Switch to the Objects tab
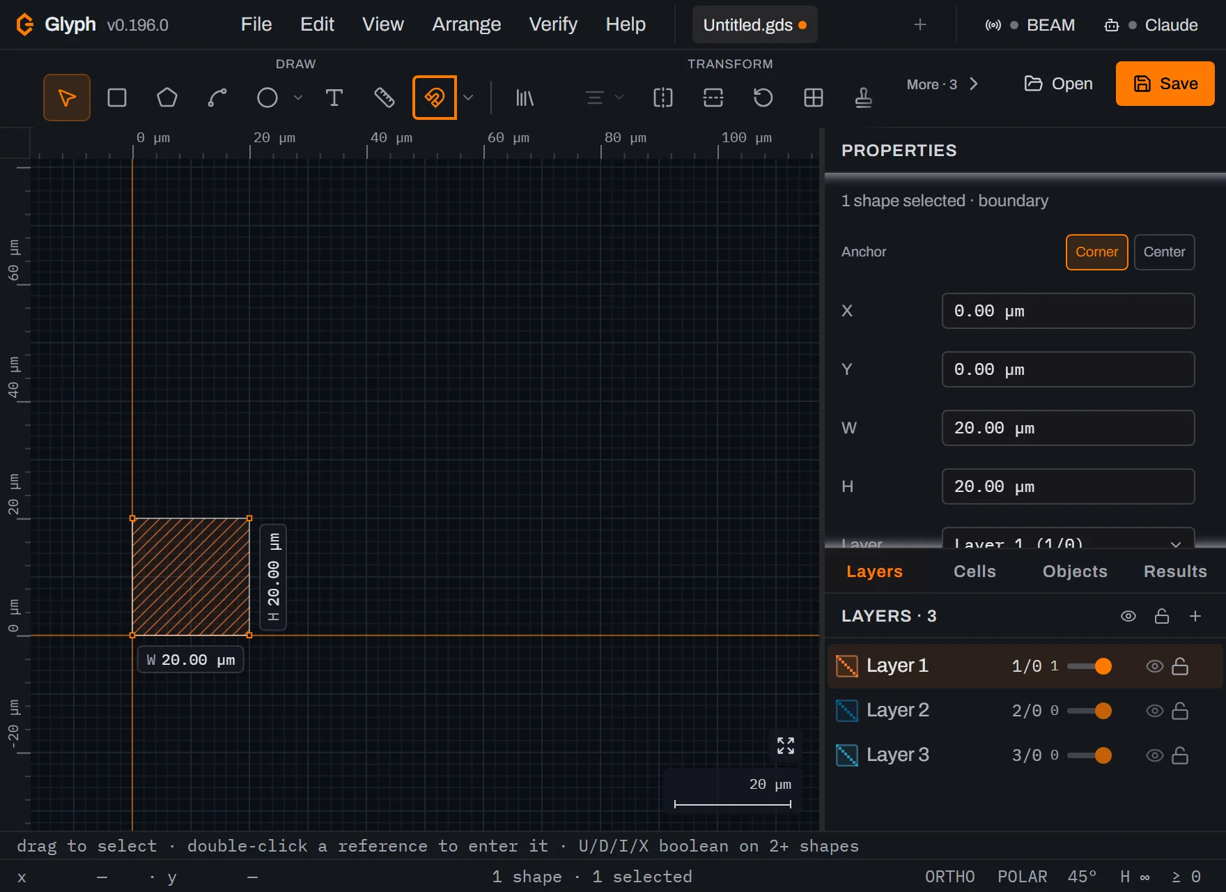This screenshot has height=892, width=1226. pos(1075,571)
